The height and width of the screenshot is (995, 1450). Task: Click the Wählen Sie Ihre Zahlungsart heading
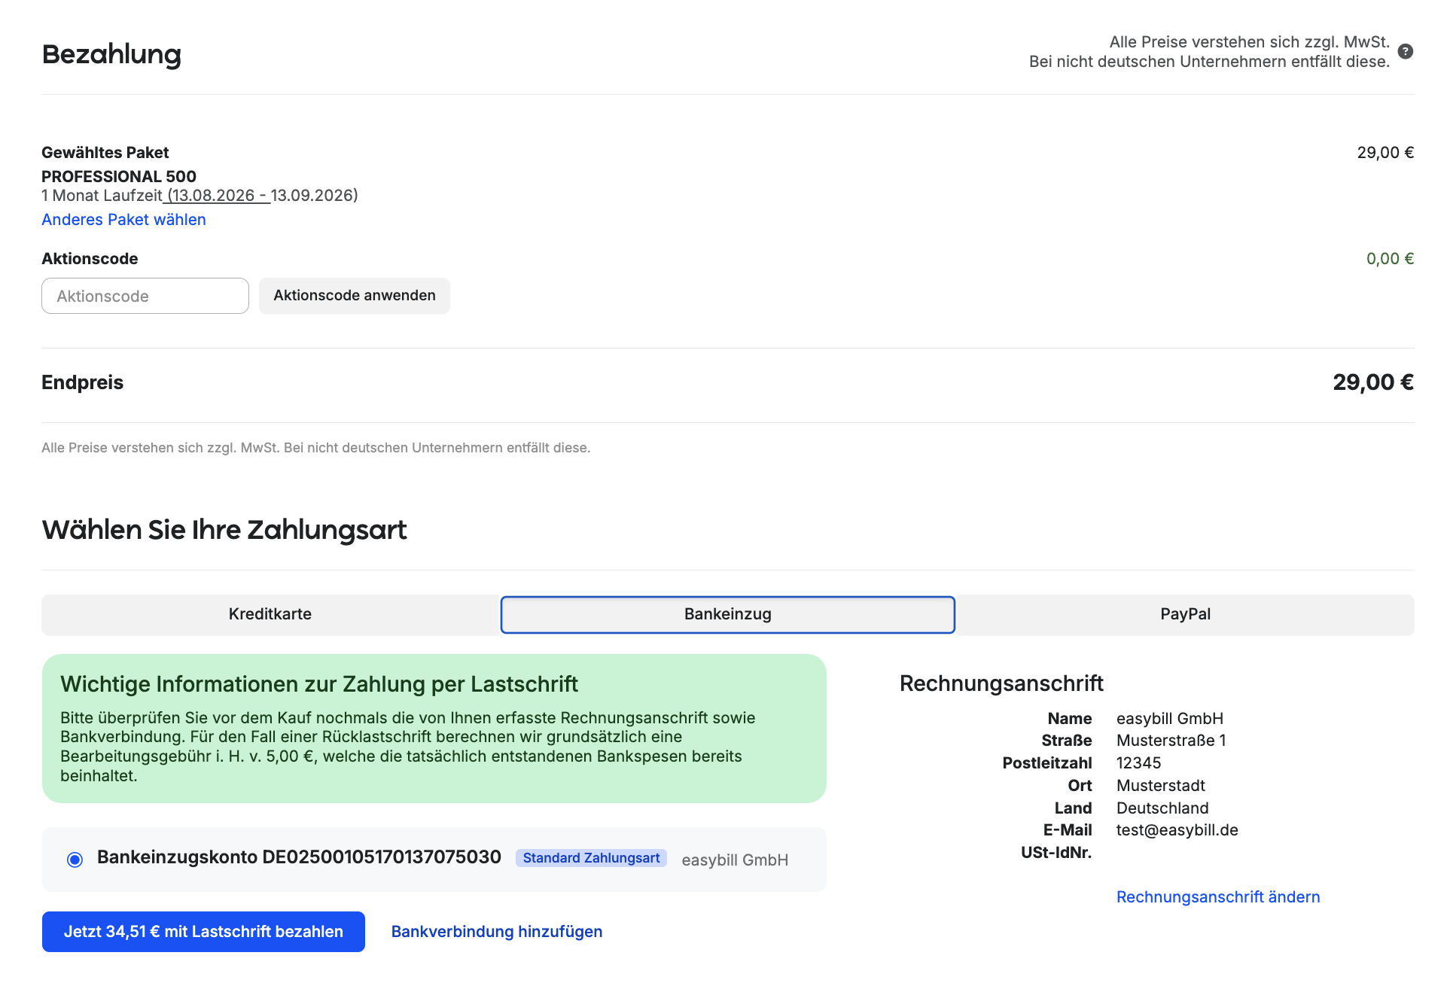point(224,531)
